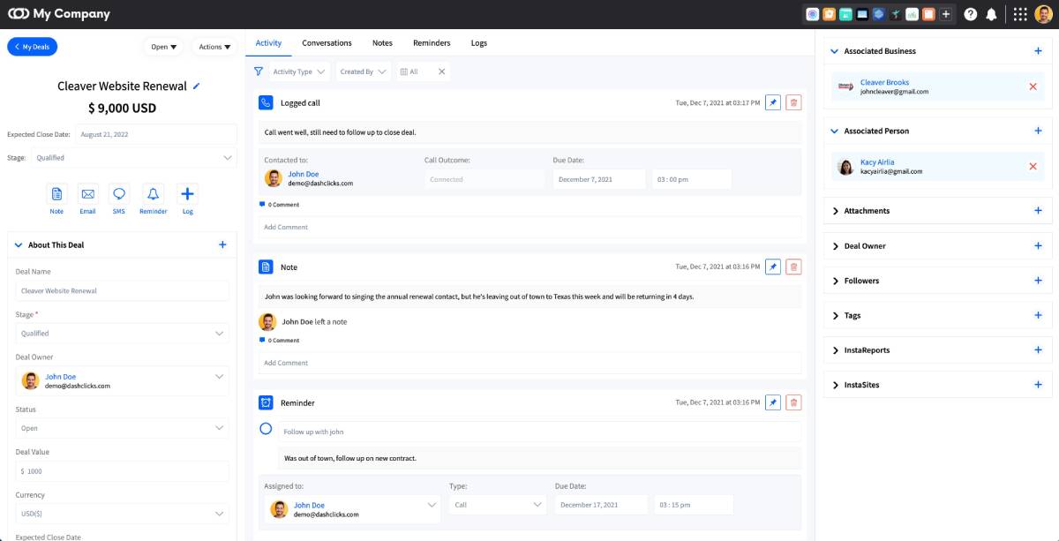Screen dimensions: 1059x541
Task: Open reminder Type Call dropdown
Action: 498,505
